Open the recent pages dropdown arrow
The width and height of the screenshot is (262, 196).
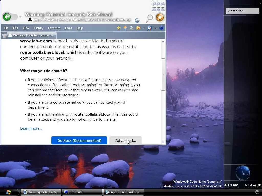[20, 17]
